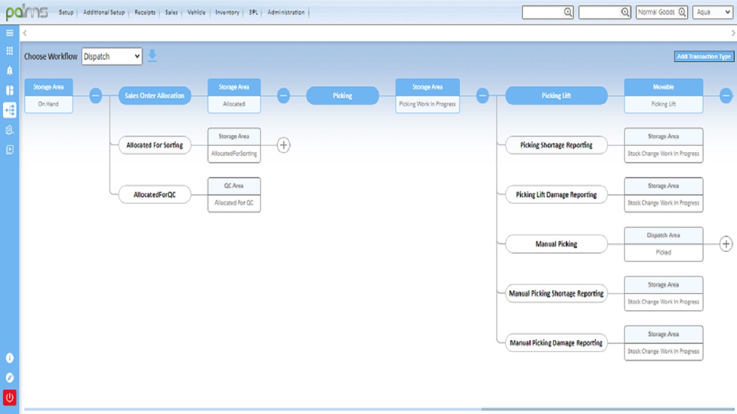
Task: Select Allocated For Sorting transaction
Action: click(x=155, y=145)
